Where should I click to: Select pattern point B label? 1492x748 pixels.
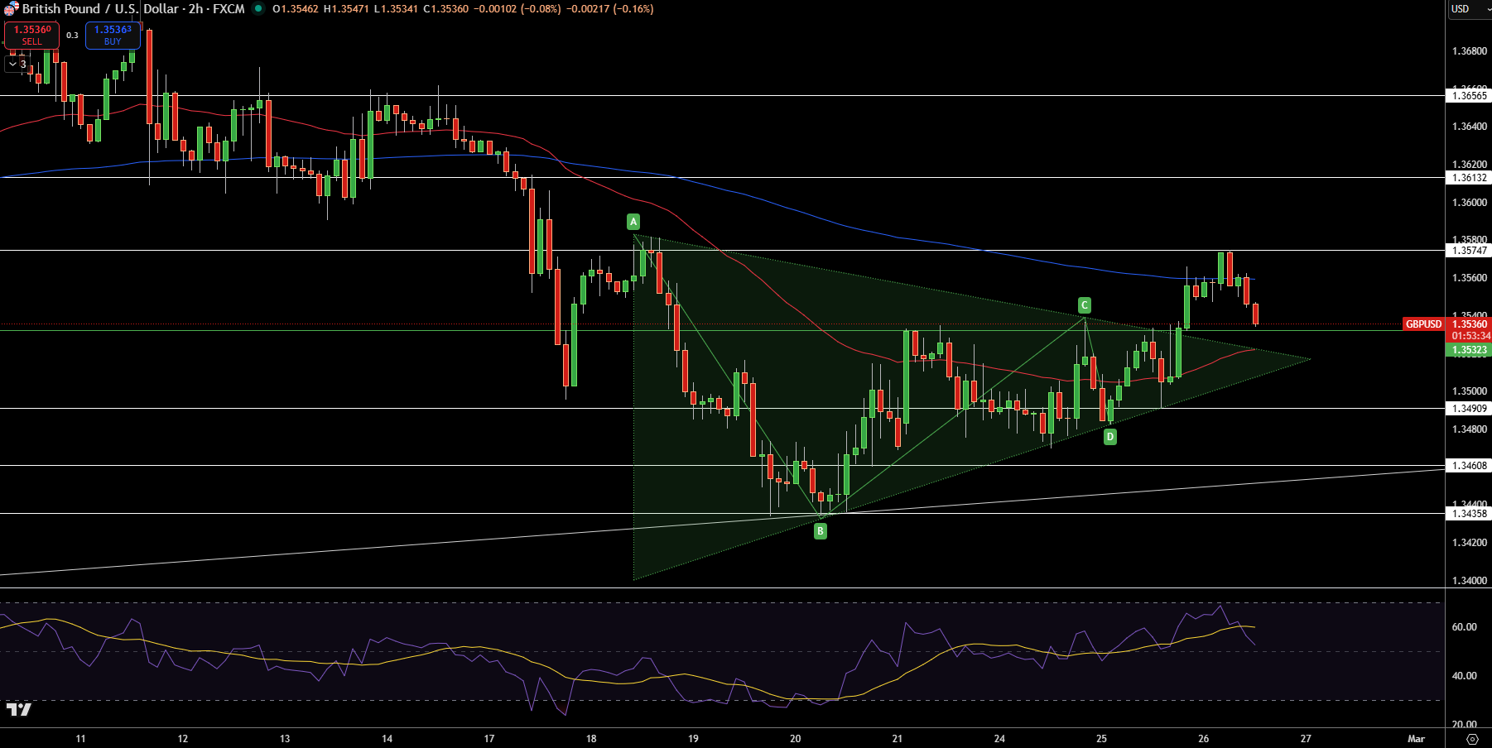[x=821, y=531]
